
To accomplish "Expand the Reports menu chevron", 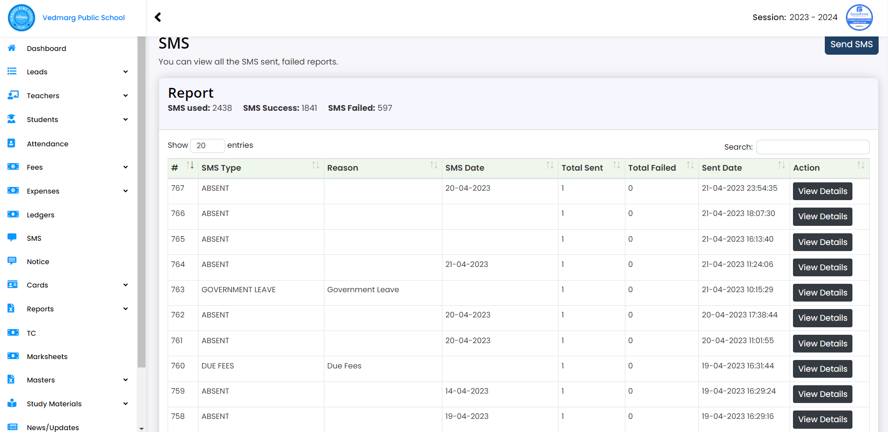I will pyautogui.click(x=125, y=309).
